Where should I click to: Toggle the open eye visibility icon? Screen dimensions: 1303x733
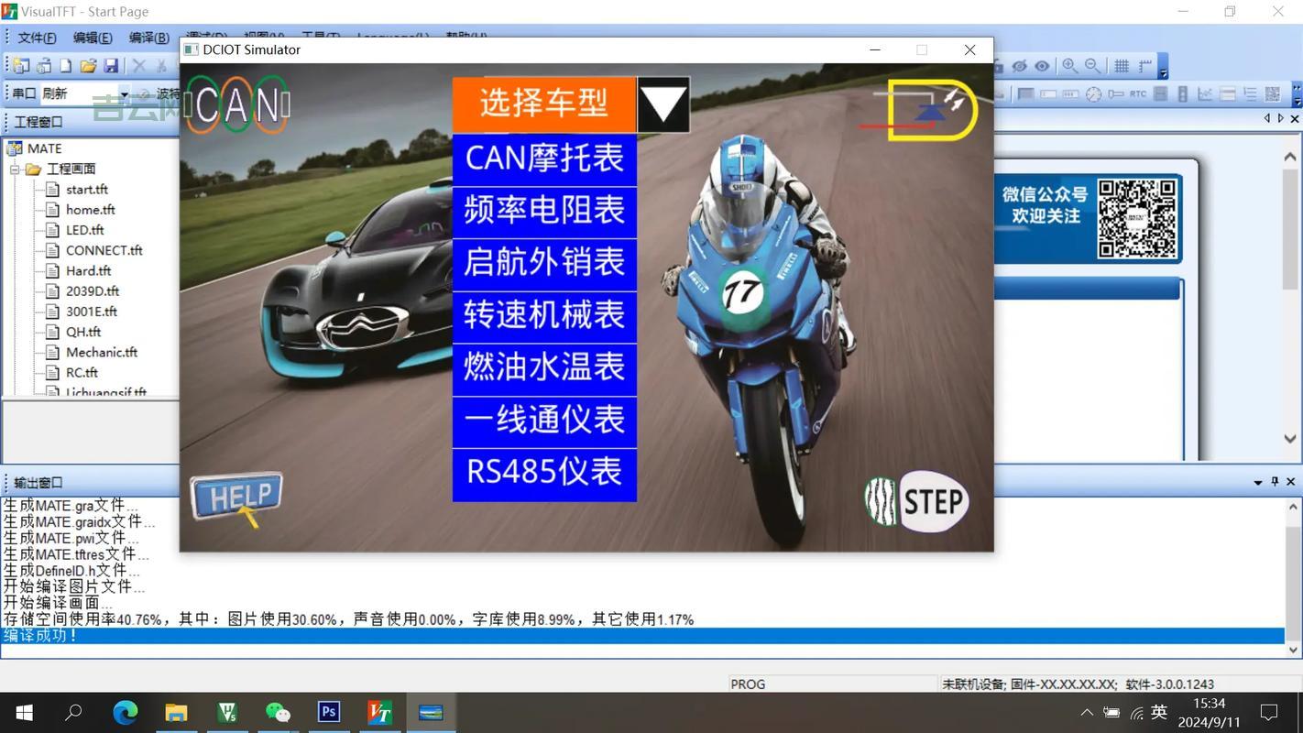(x=1042, y=66)
